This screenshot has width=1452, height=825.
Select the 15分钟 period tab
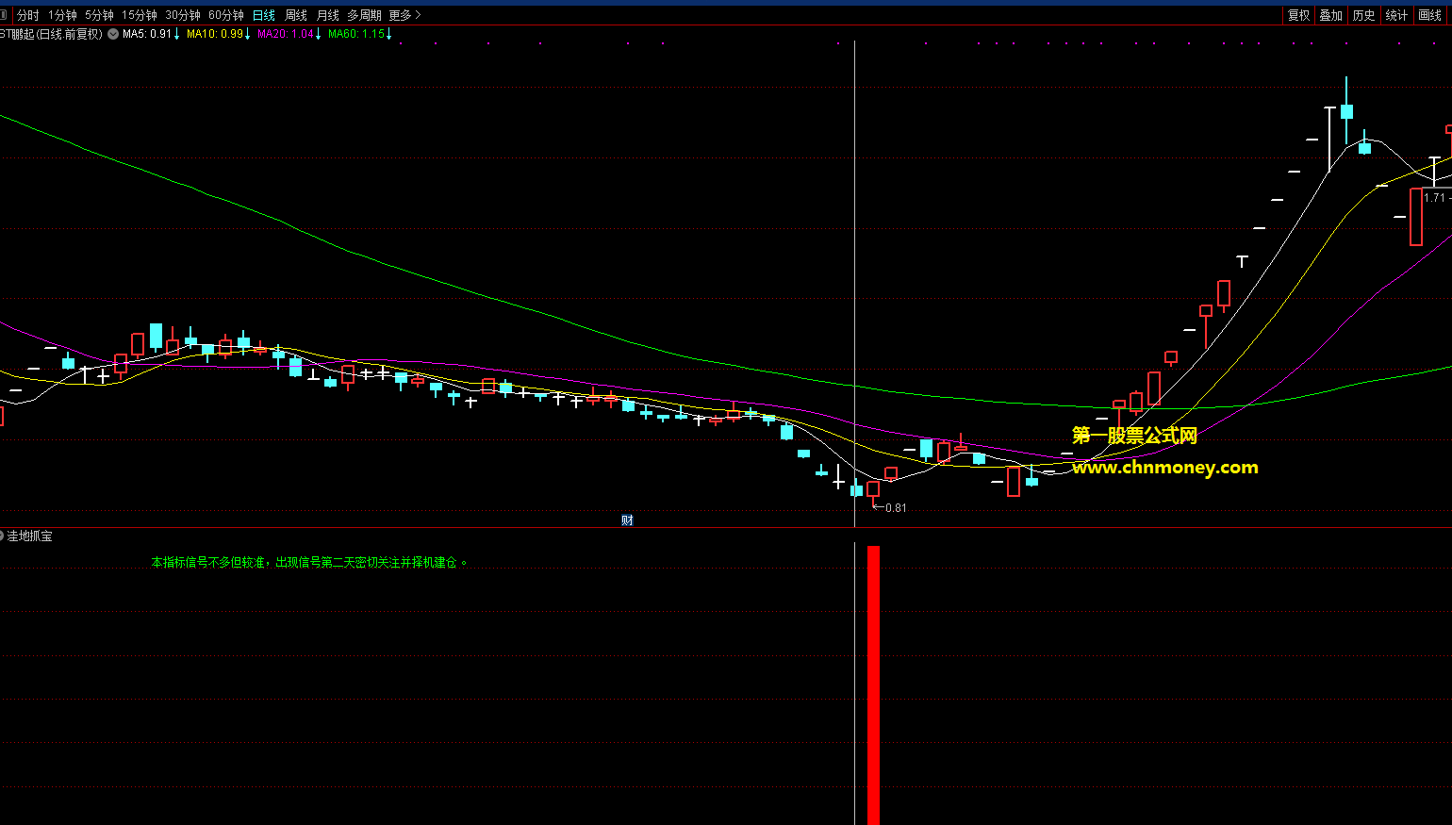(x=140, y=15)
